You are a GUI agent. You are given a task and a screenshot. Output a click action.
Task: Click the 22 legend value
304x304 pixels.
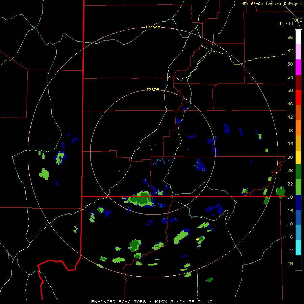290,184
